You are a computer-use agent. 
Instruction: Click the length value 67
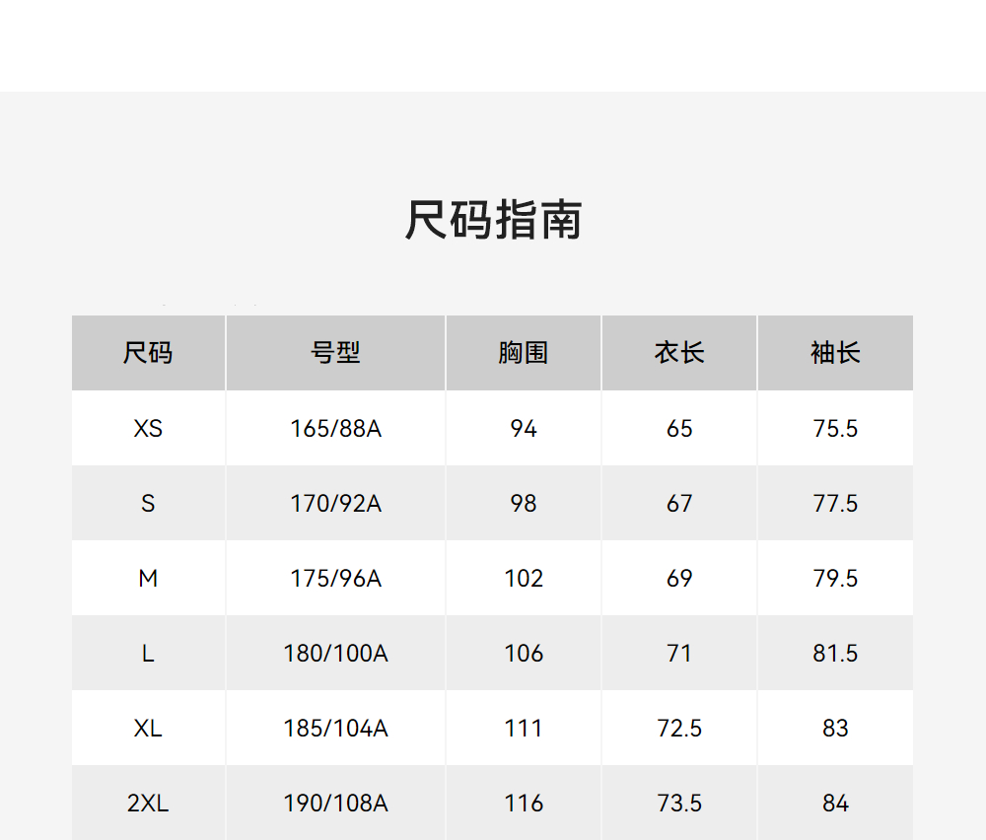[x=679, y=504]
